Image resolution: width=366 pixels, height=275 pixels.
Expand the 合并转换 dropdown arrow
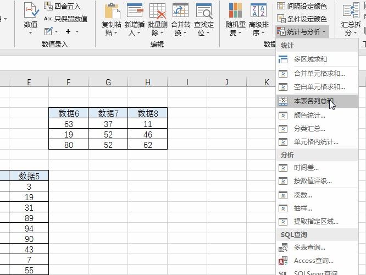pyautogui.click(x=185, y=33)
